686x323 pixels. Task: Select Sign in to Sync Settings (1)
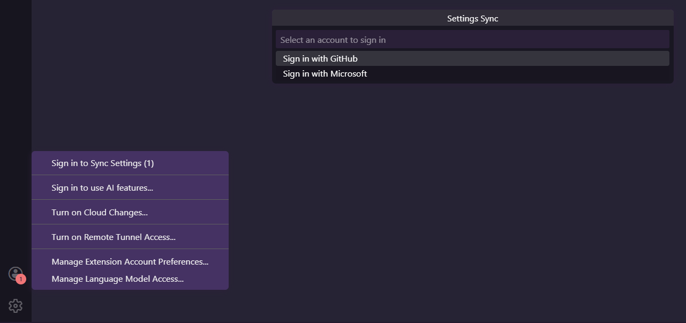(103, 163)
